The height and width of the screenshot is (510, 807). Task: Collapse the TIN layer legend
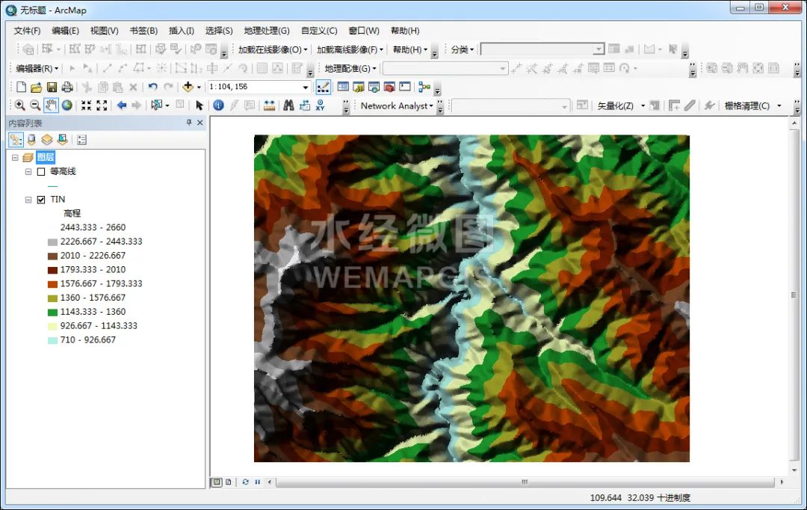coord(28,200)
